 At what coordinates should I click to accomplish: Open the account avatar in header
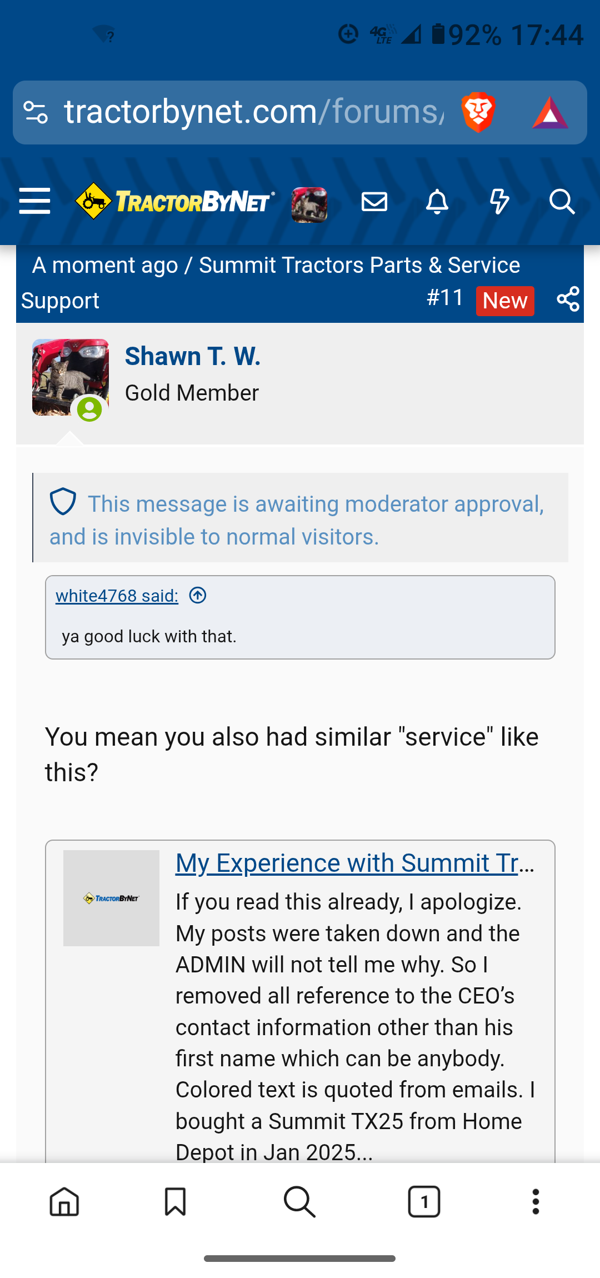click(309, 204)
